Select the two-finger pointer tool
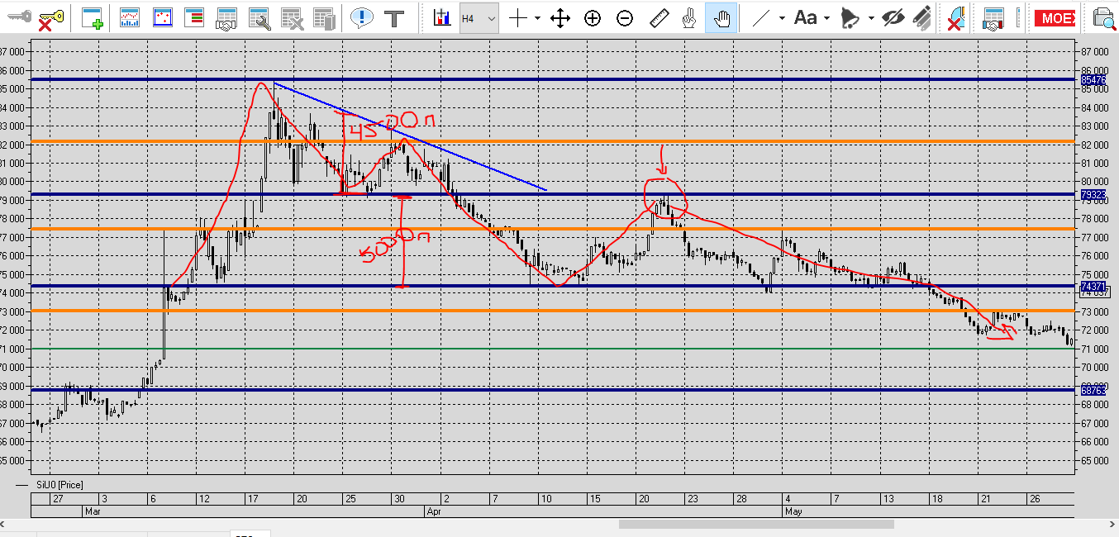 (x=689, y=17)
